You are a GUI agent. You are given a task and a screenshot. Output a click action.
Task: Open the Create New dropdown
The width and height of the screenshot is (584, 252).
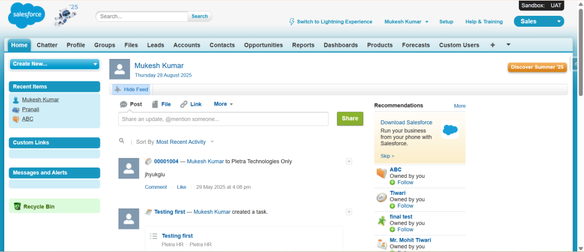coord(54,64)
